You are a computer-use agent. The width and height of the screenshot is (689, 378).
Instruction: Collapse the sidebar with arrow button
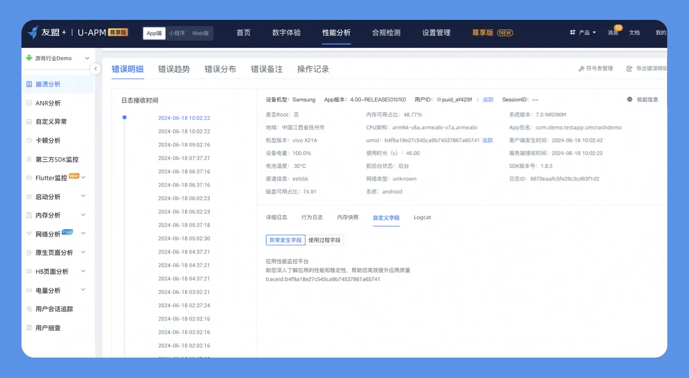pos(96,69)
